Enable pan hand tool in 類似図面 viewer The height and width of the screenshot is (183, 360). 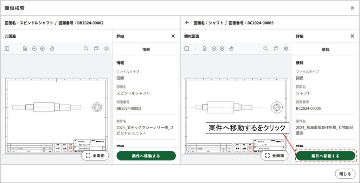click(x=231, y=48)
